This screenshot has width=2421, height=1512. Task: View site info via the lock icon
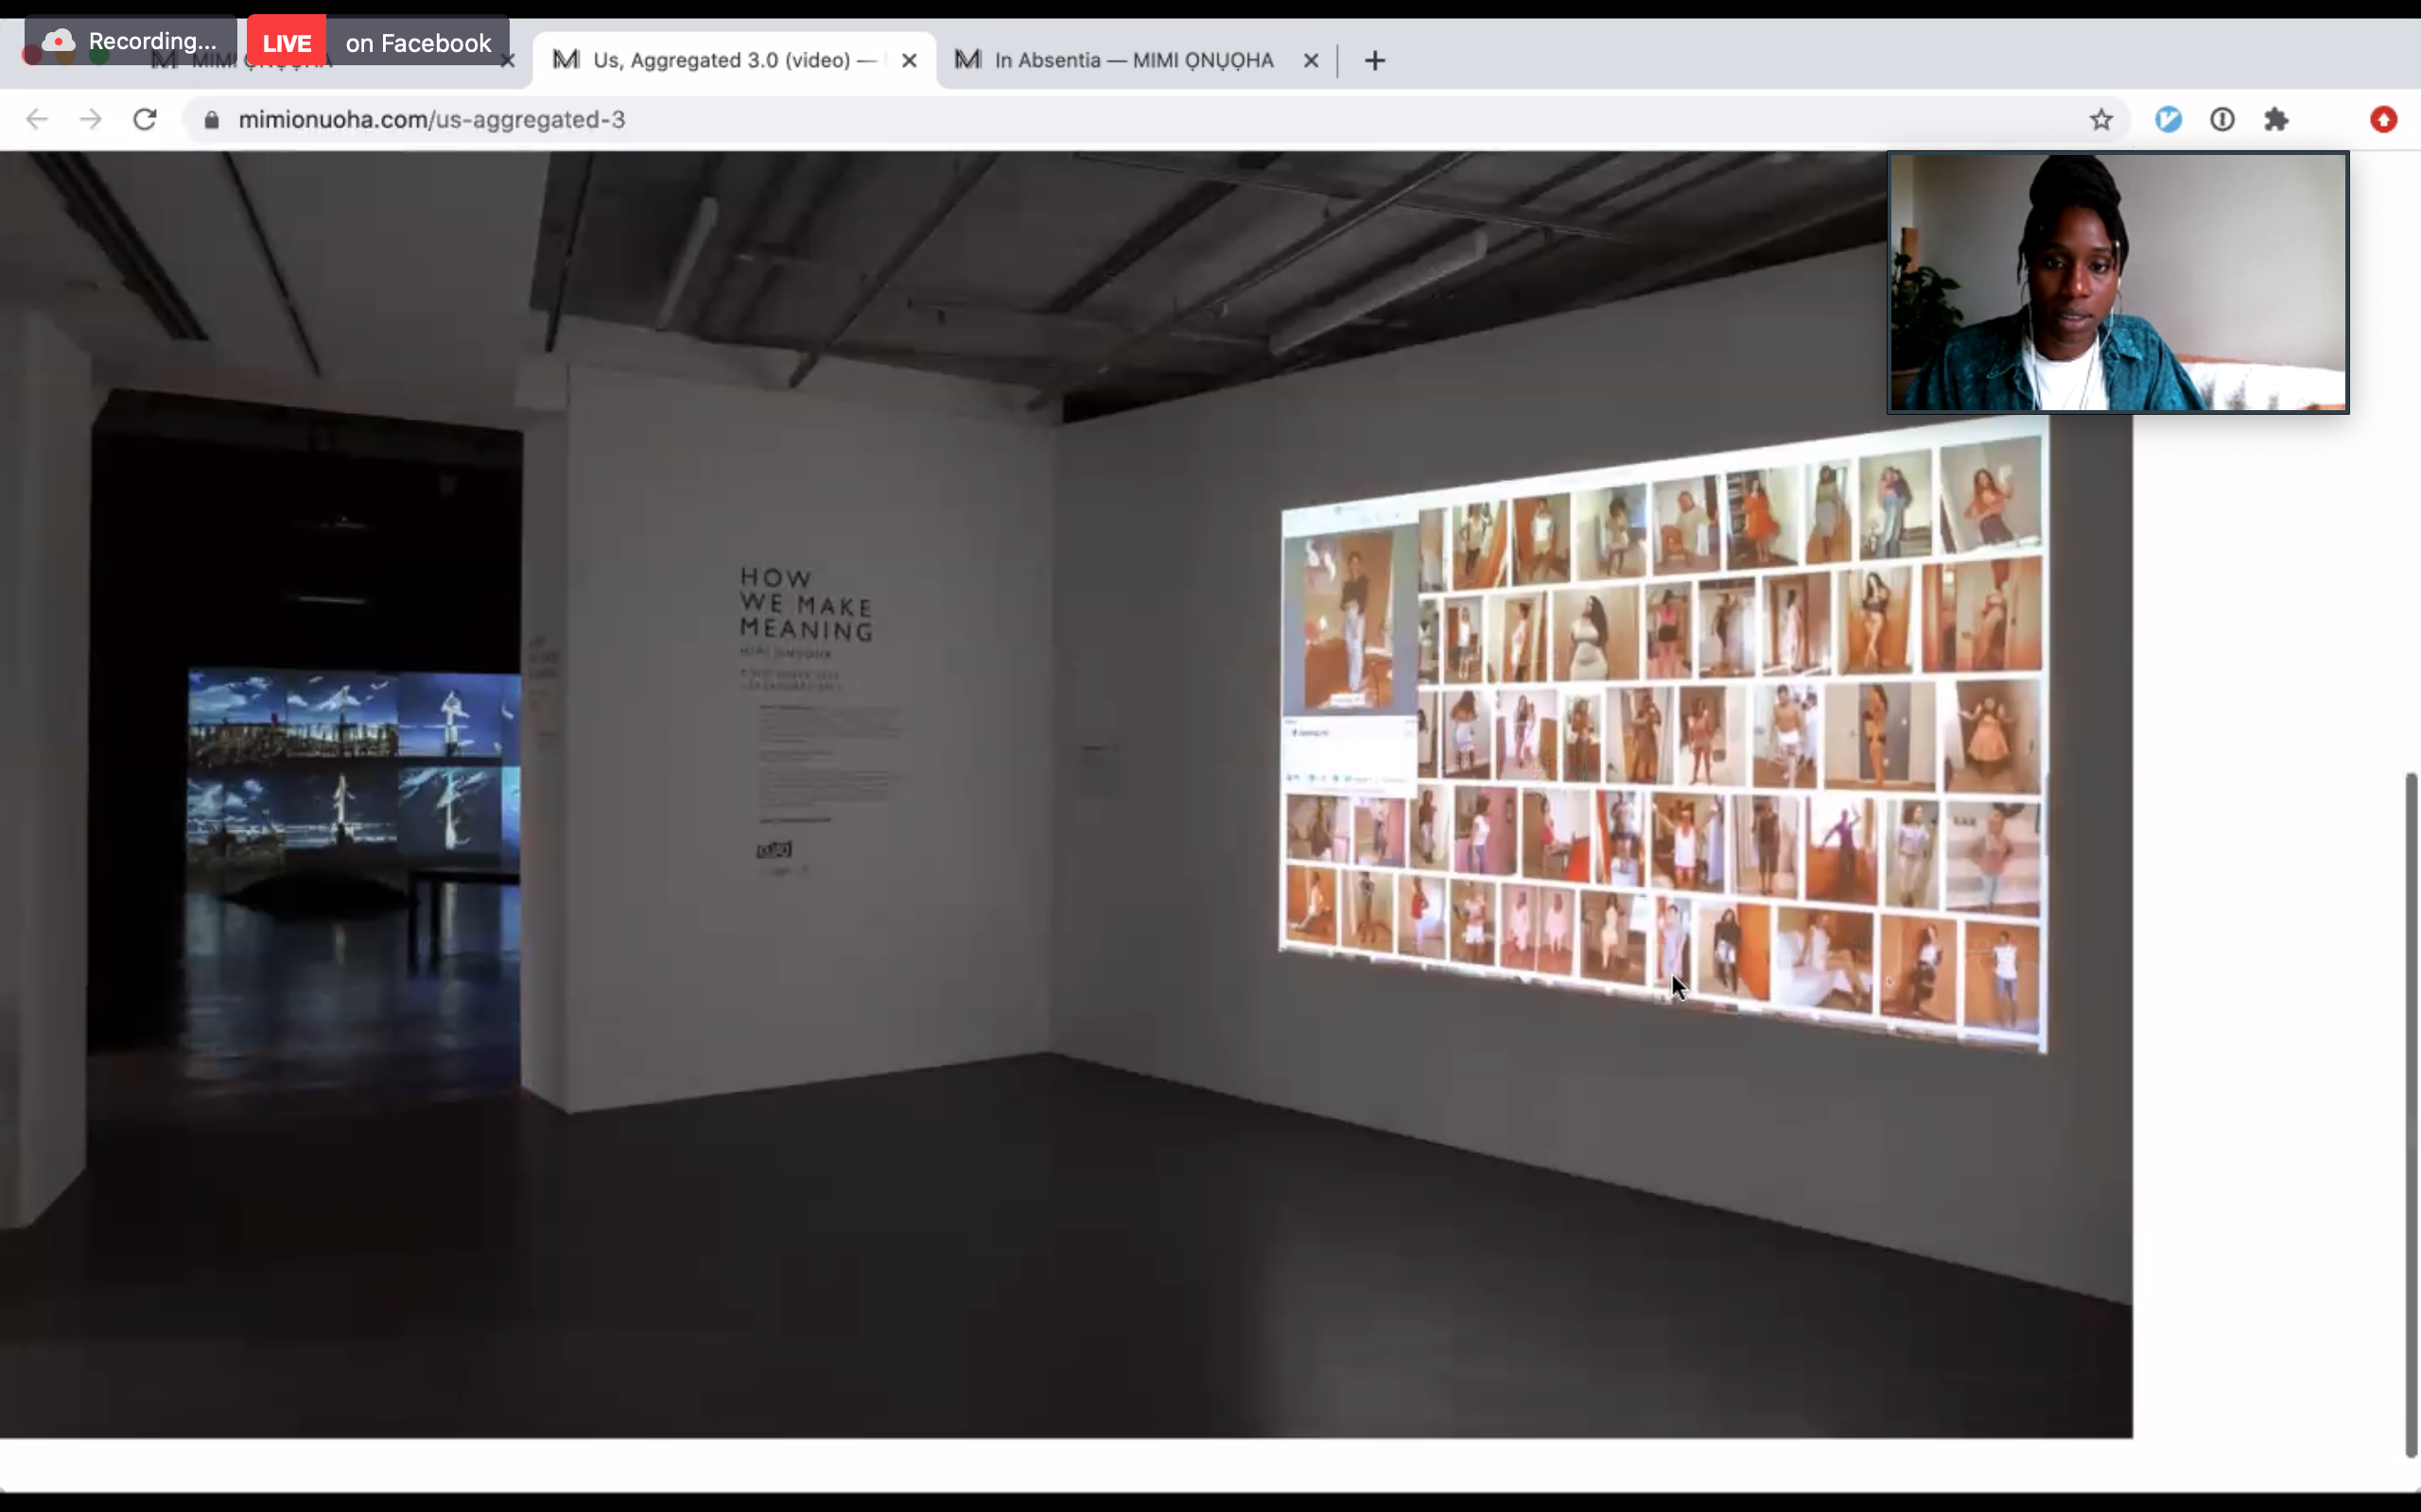(x=211, y=120)
